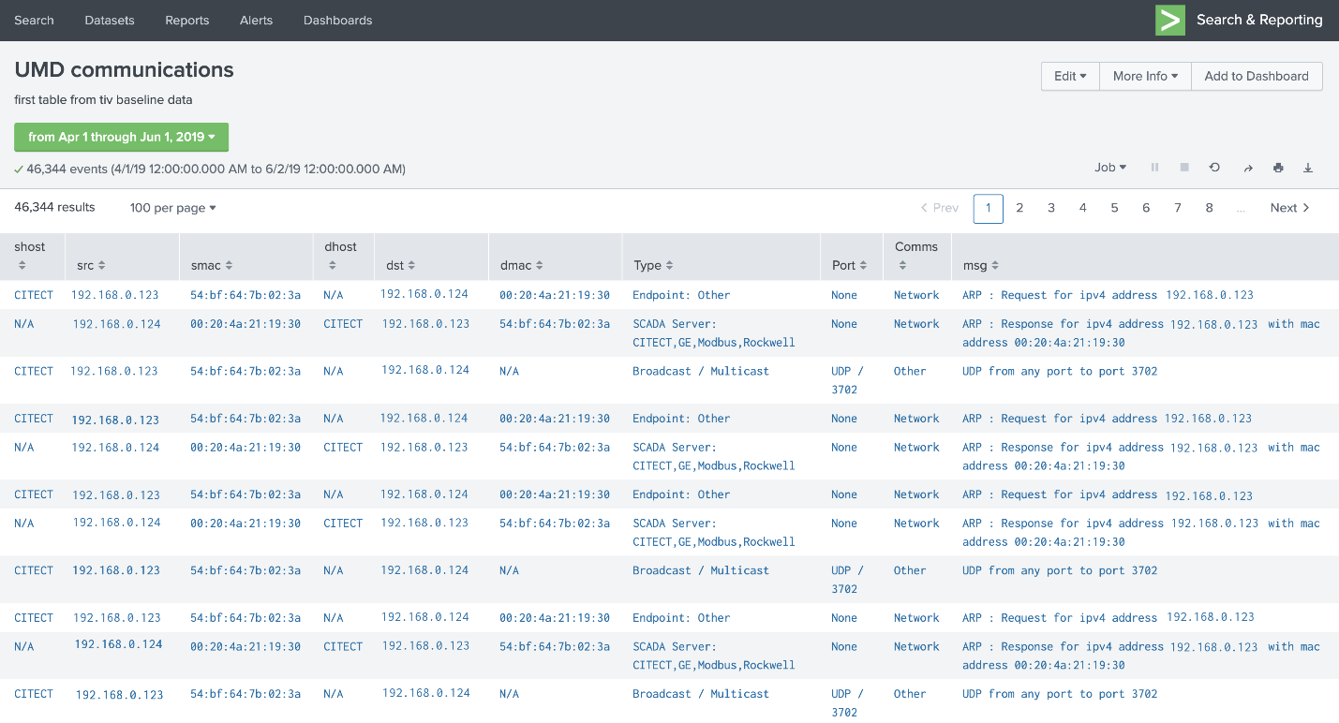Click the Splunk logo icon
Viewport: 1339px width, 723px height.
[x=1169, y=19]
